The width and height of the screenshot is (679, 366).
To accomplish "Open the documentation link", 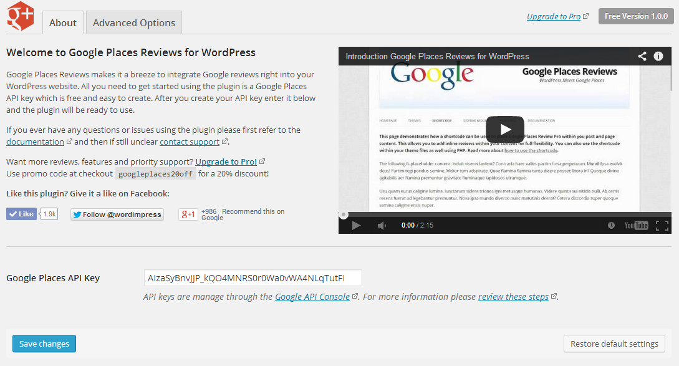I will [35, 142].
